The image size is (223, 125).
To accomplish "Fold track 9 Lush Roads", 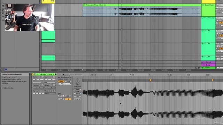I will point(202,18).
